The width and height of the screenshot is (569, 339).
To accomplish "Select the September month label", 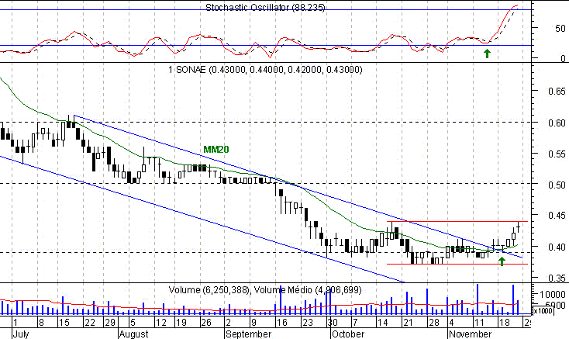I will pos(249,334).
